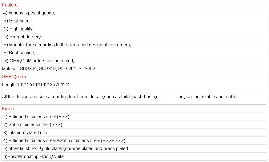Select the "D) Prompt delivery" row
This screenshot has width=269, height=162.
coord(22,37)
